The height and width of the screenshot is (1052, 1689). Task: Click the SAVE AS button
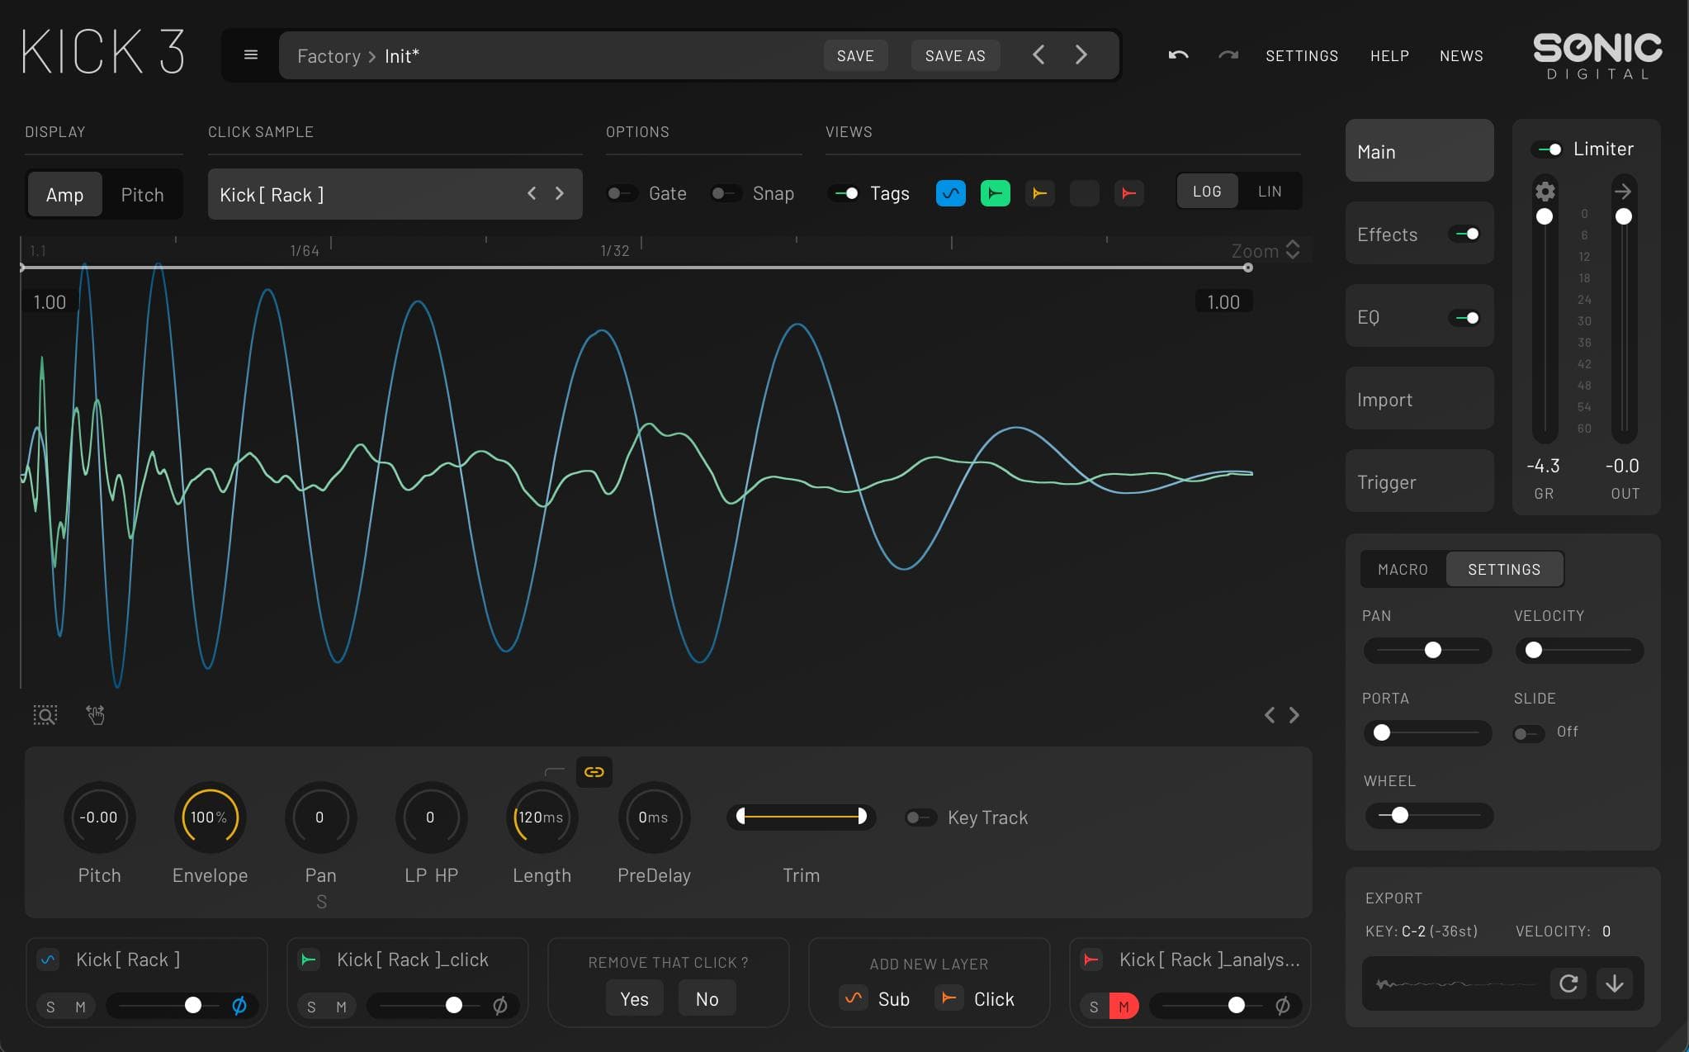[954, 55]
